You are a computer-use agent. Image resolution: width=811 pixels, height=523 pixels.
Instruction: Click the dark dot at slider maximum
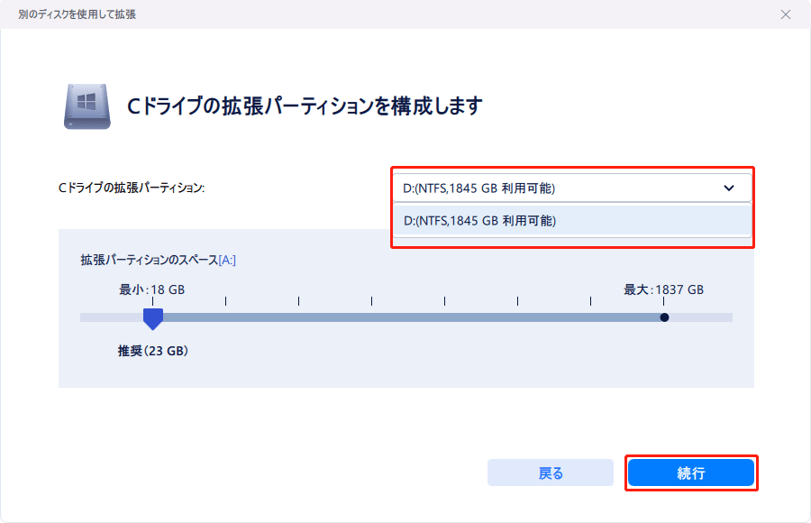click(664, 317)
